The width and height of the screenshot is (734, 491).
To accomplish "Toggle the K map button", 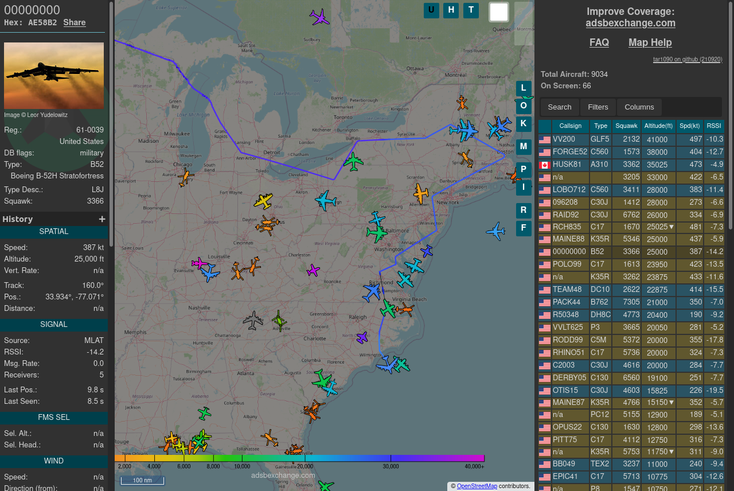I will tap(524, 124).
